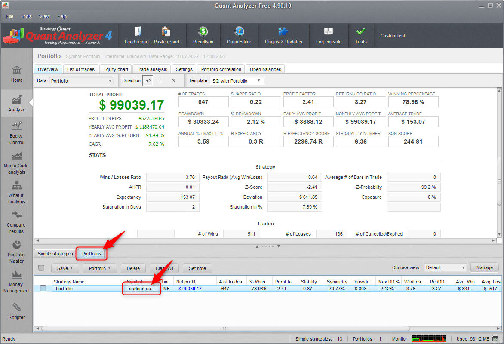Switch to Portfolio correlation tab

221,69
